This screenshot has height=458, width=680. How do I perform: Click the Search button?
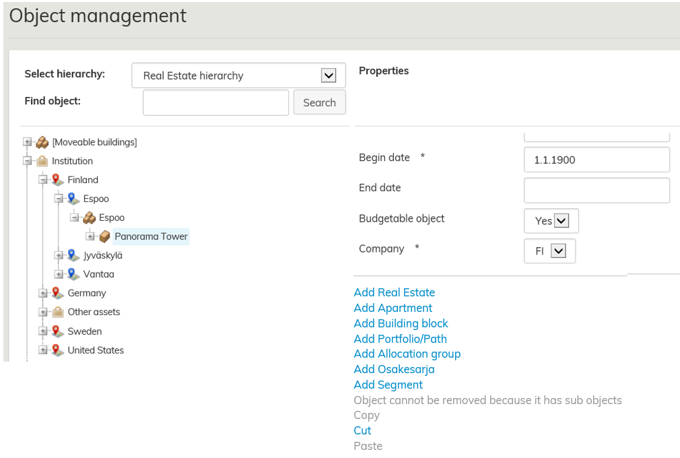pyautogui.click(x=319, y=102)
